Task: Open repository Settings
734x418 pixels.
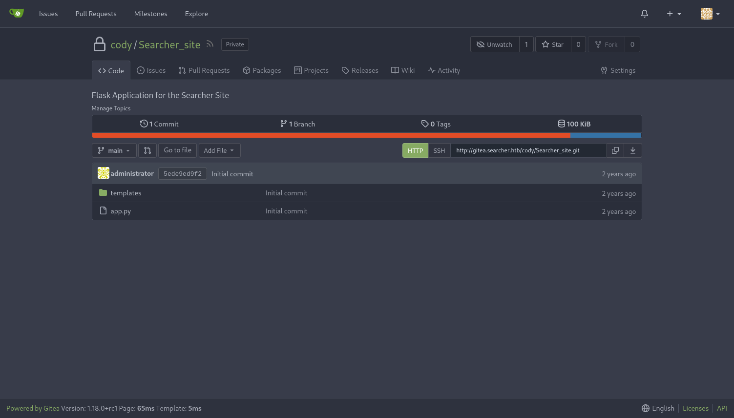Action: (x=618, y=70)
